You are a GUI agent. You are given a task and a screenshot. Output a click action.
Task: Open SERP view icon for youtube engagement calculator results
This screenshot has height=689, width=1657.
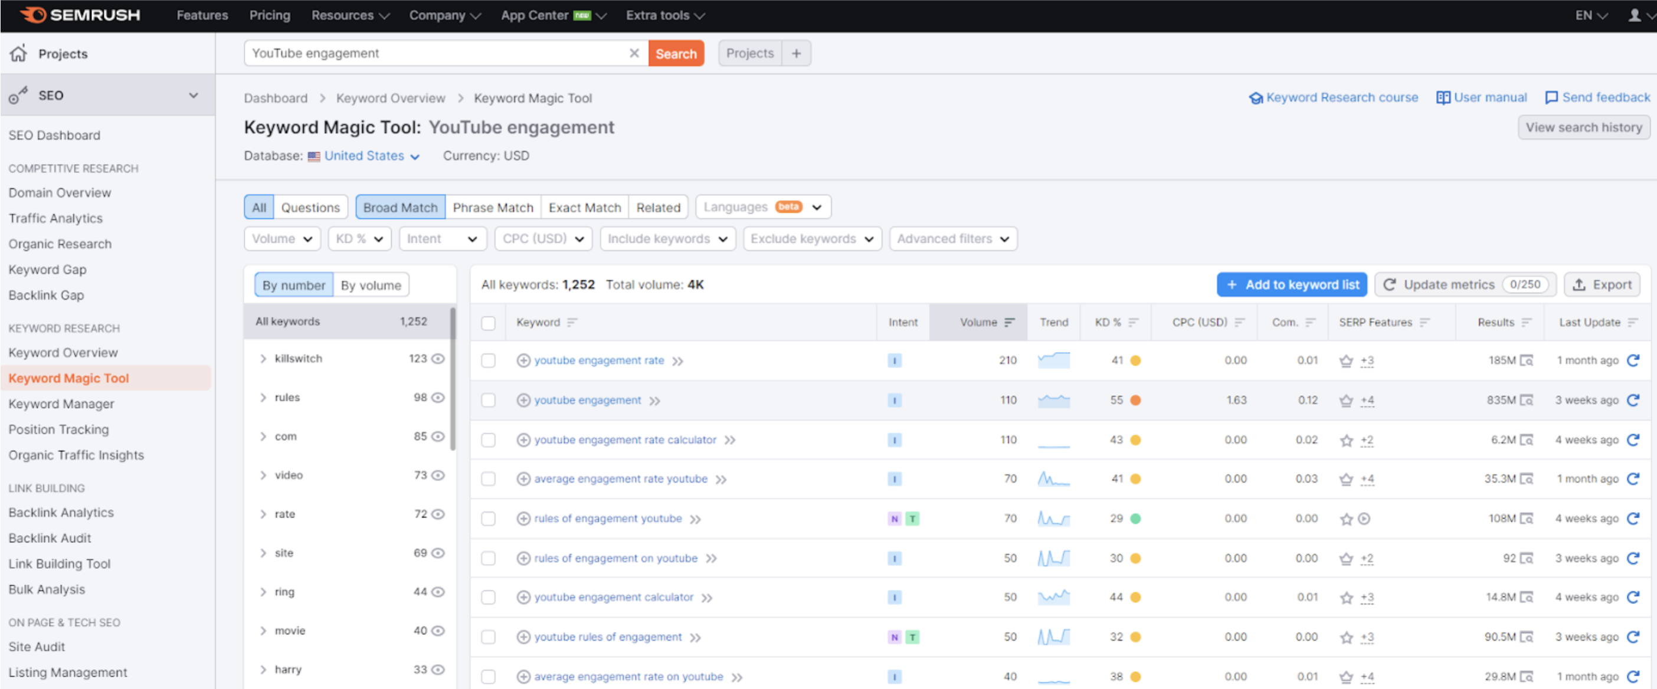[1526, 597]
